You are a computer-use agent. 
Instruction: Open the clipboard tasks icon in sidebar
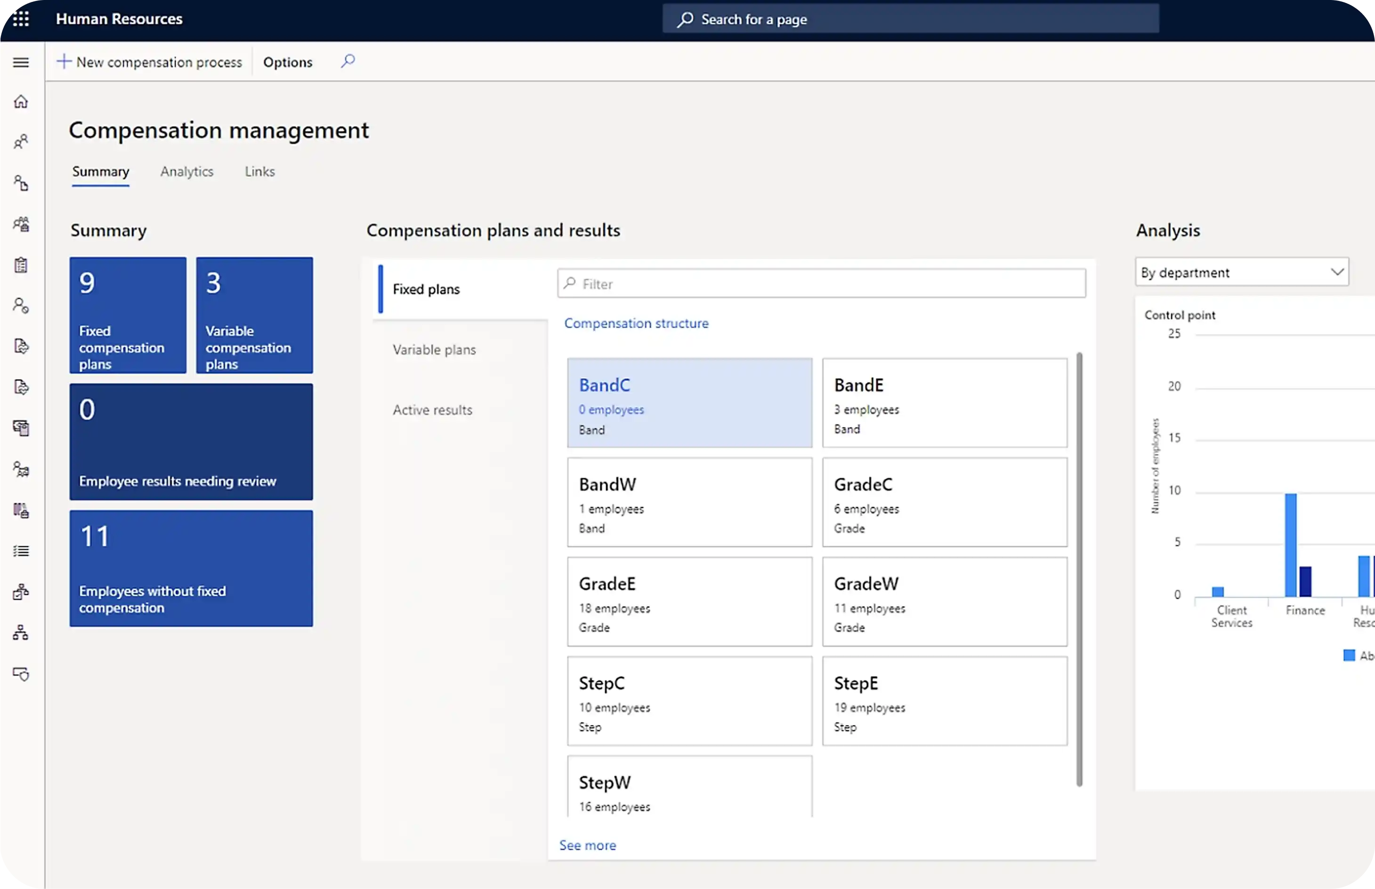tap(21, 264)
